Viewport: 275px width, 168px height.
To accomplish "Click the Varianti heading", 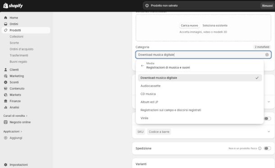I will 141,164.
